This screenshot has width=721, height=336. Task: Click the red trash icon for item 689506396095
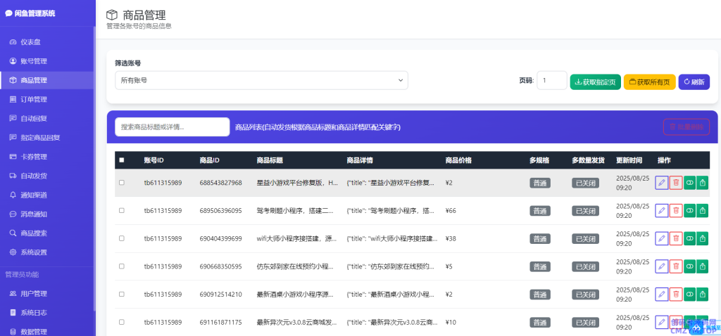[676, 210]
